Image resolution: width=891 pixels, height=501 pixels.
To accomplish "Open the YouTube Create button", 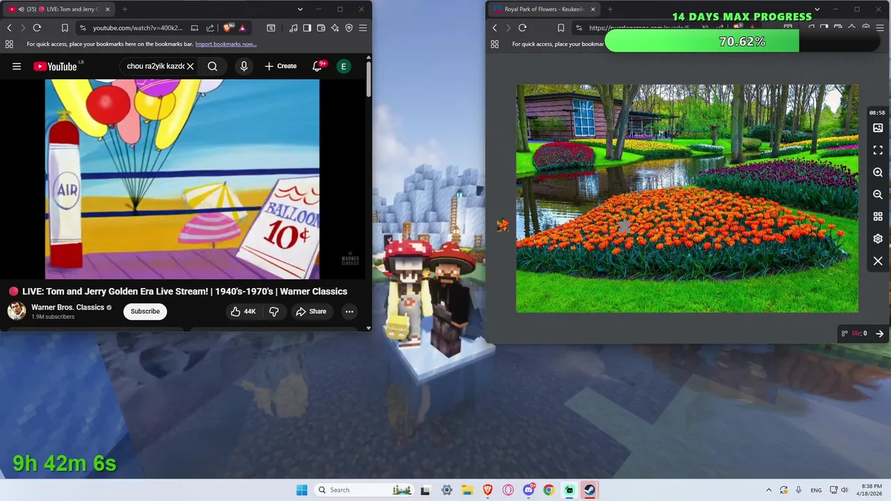I will [x=281, y=66].
